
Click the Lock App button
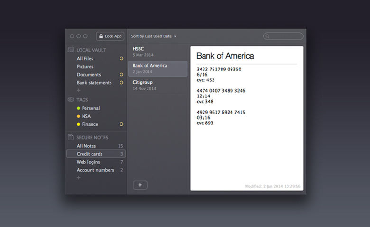point(110,36)
